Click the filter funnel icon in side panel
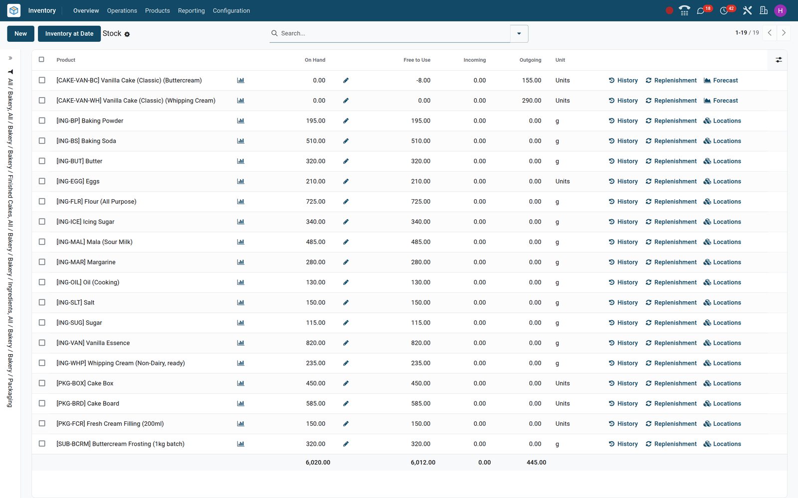798x498 pixels. [10, 72]
